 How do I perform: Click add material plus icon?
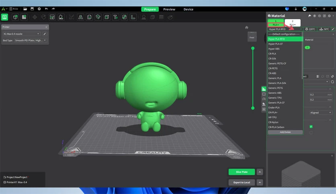point(315,16)
